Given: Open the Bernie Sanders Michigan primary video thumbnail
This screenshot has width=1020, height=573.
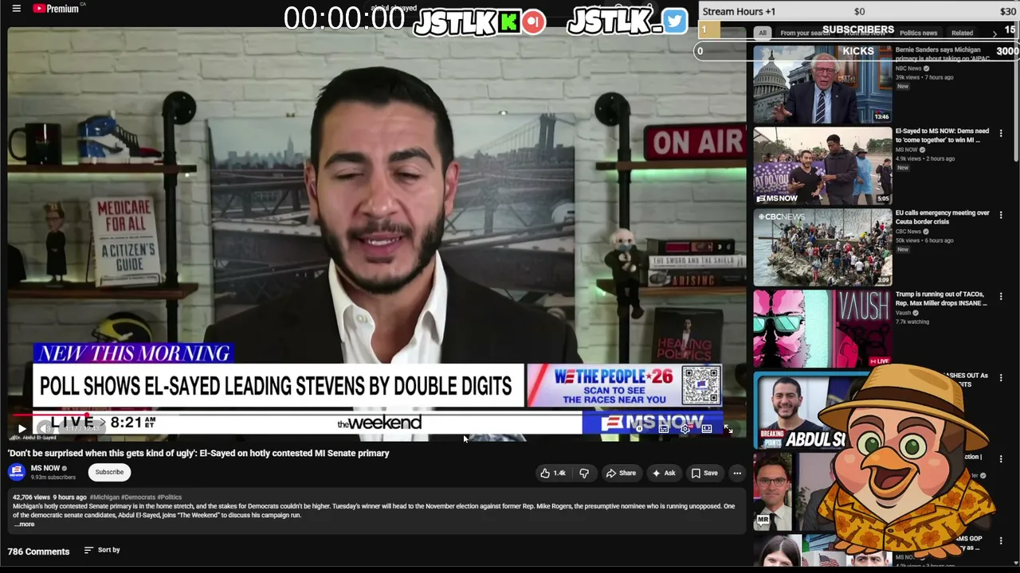Looking at the screenshot, I should [822, 84].
